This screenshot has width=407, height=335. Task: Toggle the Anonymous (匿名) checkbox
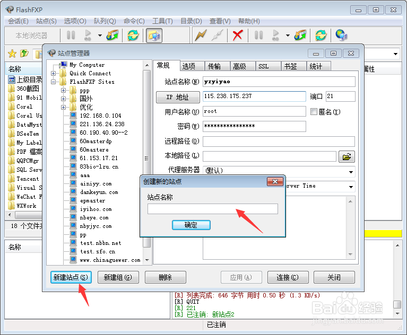click(314, 112)
